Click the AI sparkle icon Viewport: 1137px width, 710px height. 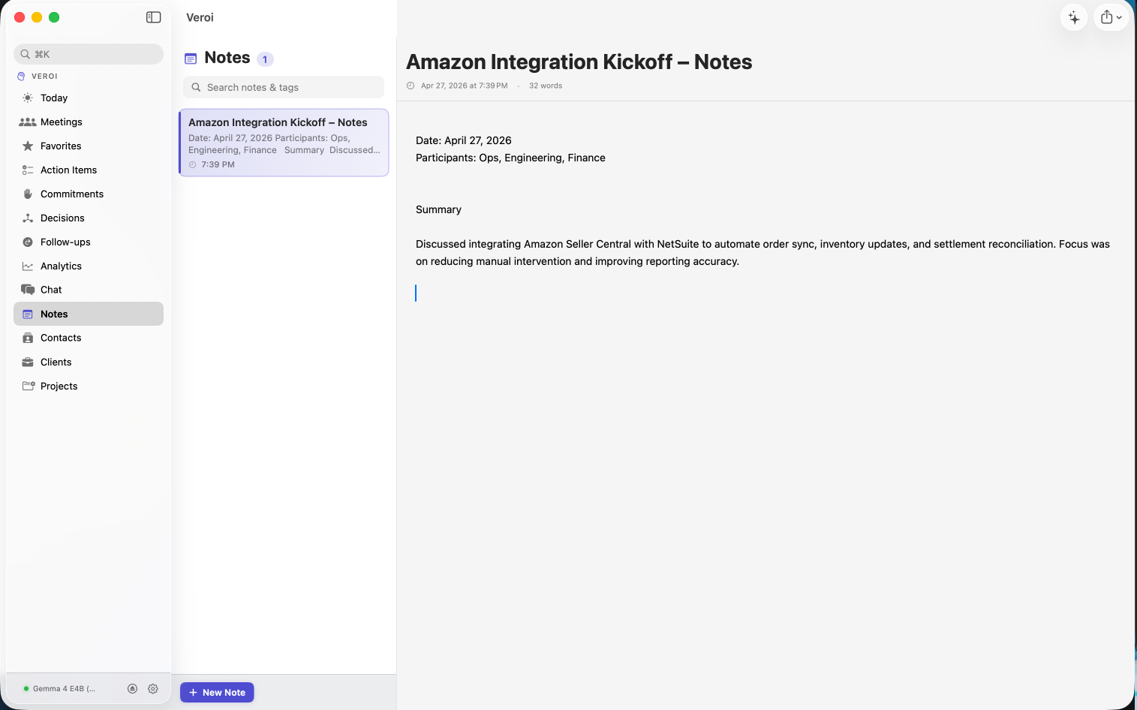[x=1074, y=17]
